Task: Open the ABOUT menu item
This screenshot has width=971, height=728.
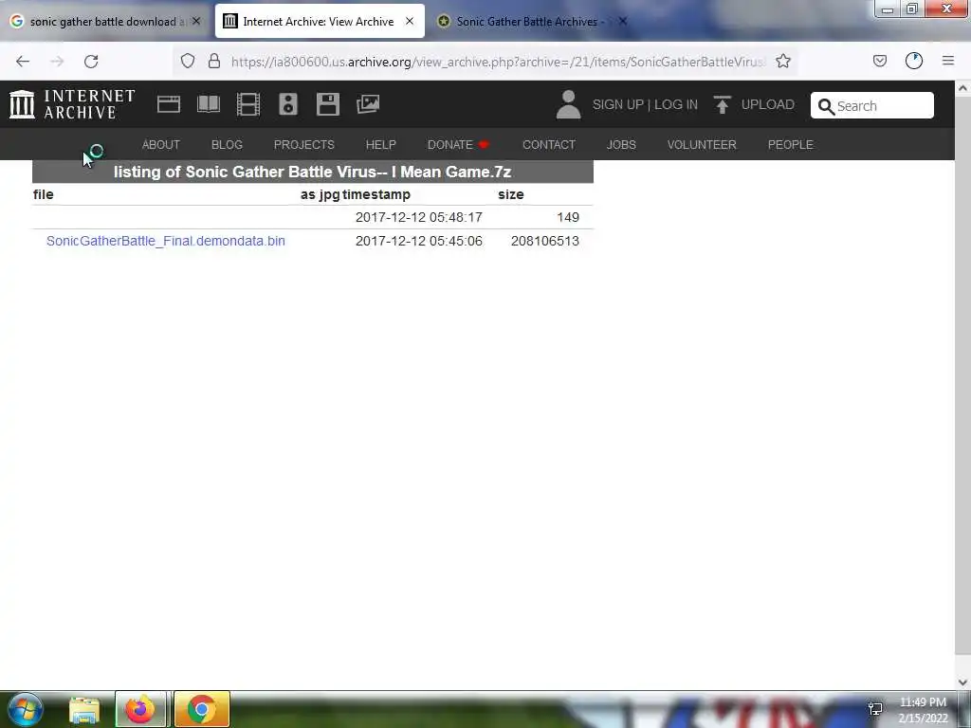Action: click(x=161, y=145)
